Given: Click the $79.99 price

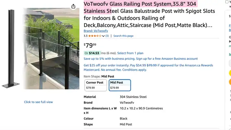Looking at the screenshot, I should click(90, 45).
